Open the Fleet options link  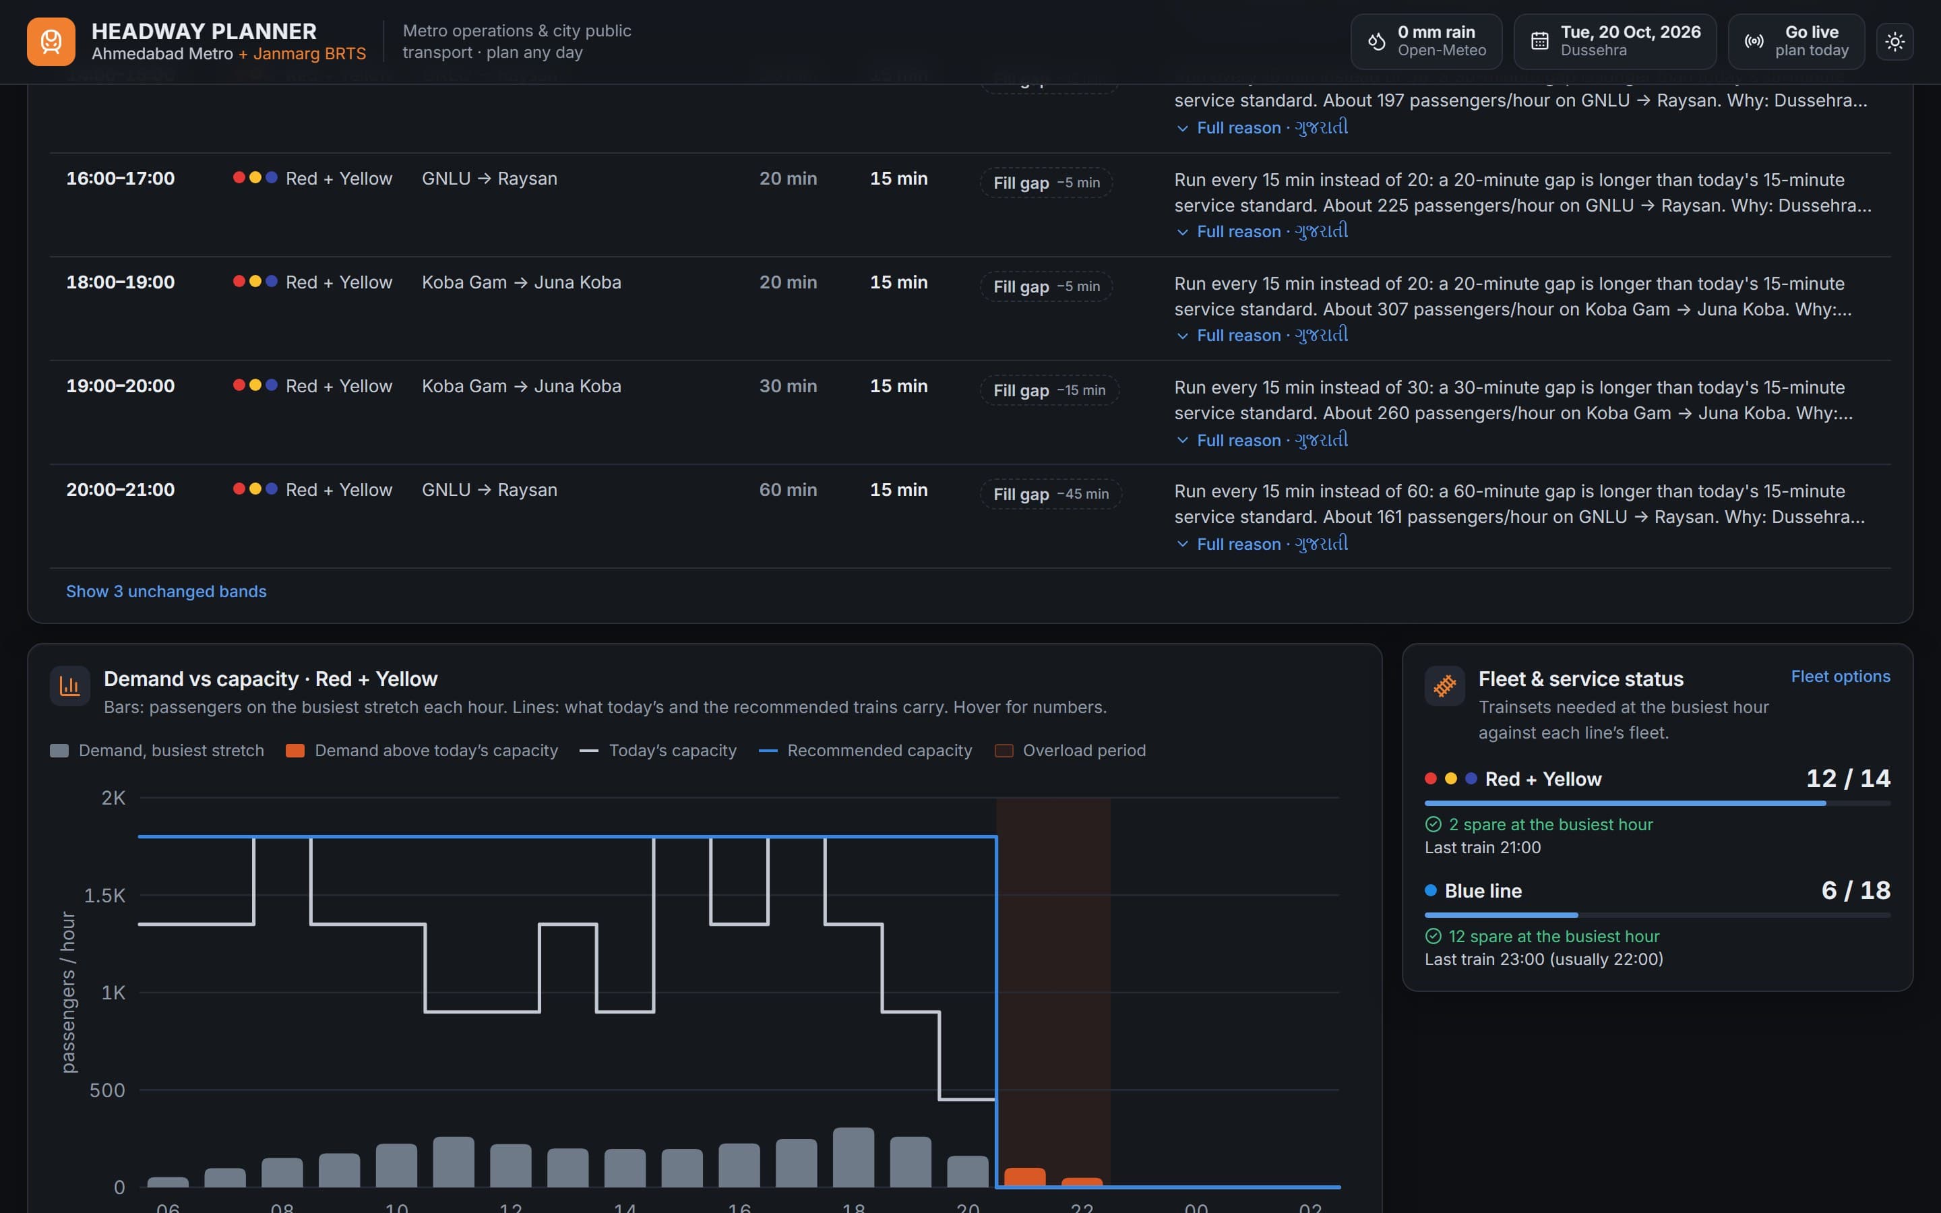1841,677
